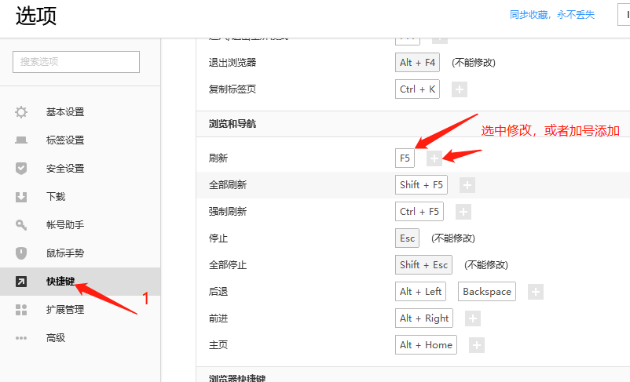Viewport: 630px width, 382px height.
Task: Add a new shortcut for 刷新
Action: pyautogui.click(x=434, y=158)
